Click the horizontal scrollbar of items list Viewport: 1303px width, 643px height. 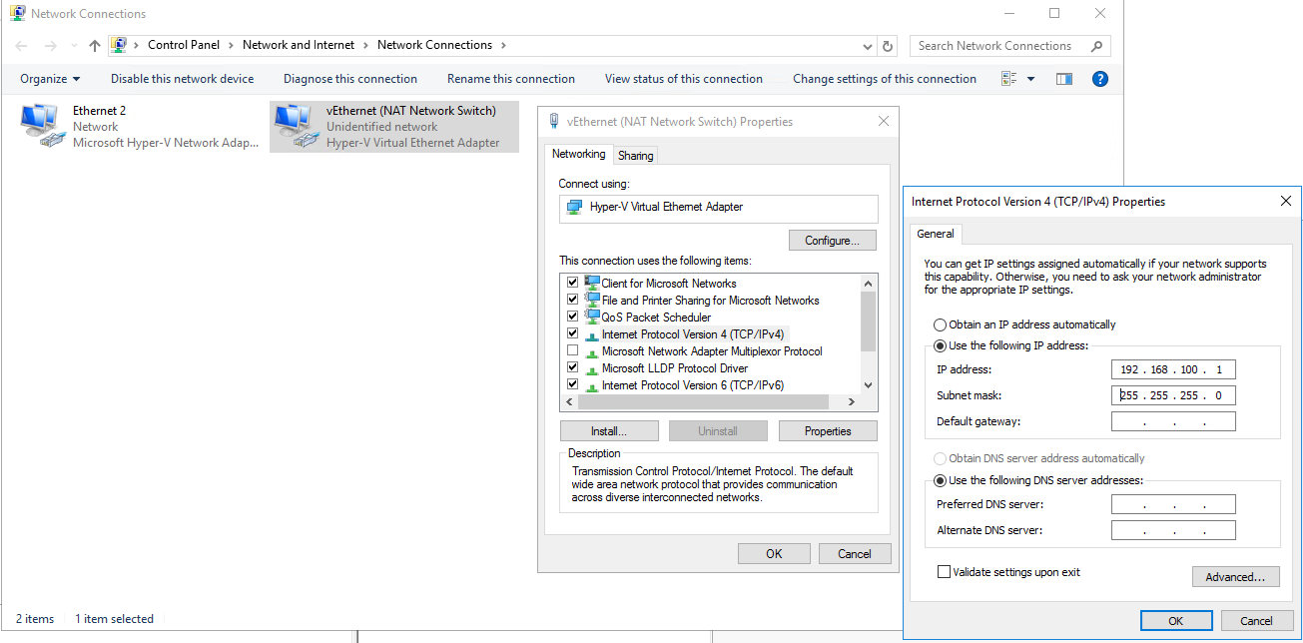pos(711,402)
